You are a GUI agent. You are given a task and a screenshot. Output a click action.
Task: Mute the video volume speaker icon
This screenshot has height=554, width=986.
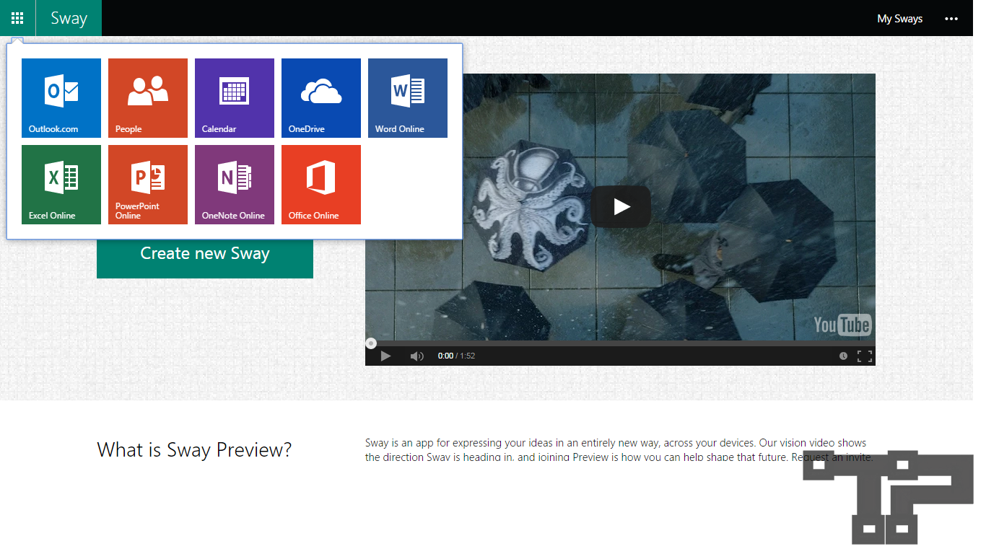pos(416,356)
